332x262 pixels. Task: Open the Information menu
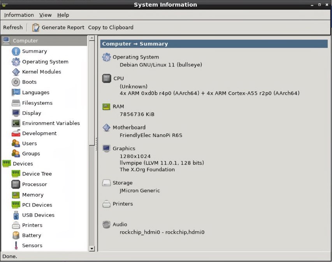[19, 15]
